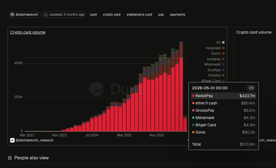Image resolution: width=276 pixels, height=168 pixels.
Task: Click the Updated 3 months ago badge
Action: click(x=64, y=15)
